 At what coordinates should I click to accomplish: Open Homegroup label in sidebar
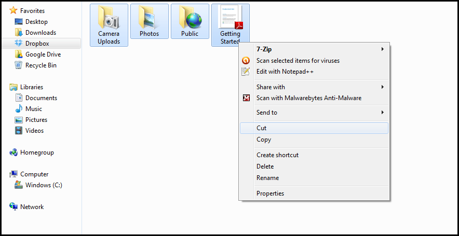[x=37, y=152]
